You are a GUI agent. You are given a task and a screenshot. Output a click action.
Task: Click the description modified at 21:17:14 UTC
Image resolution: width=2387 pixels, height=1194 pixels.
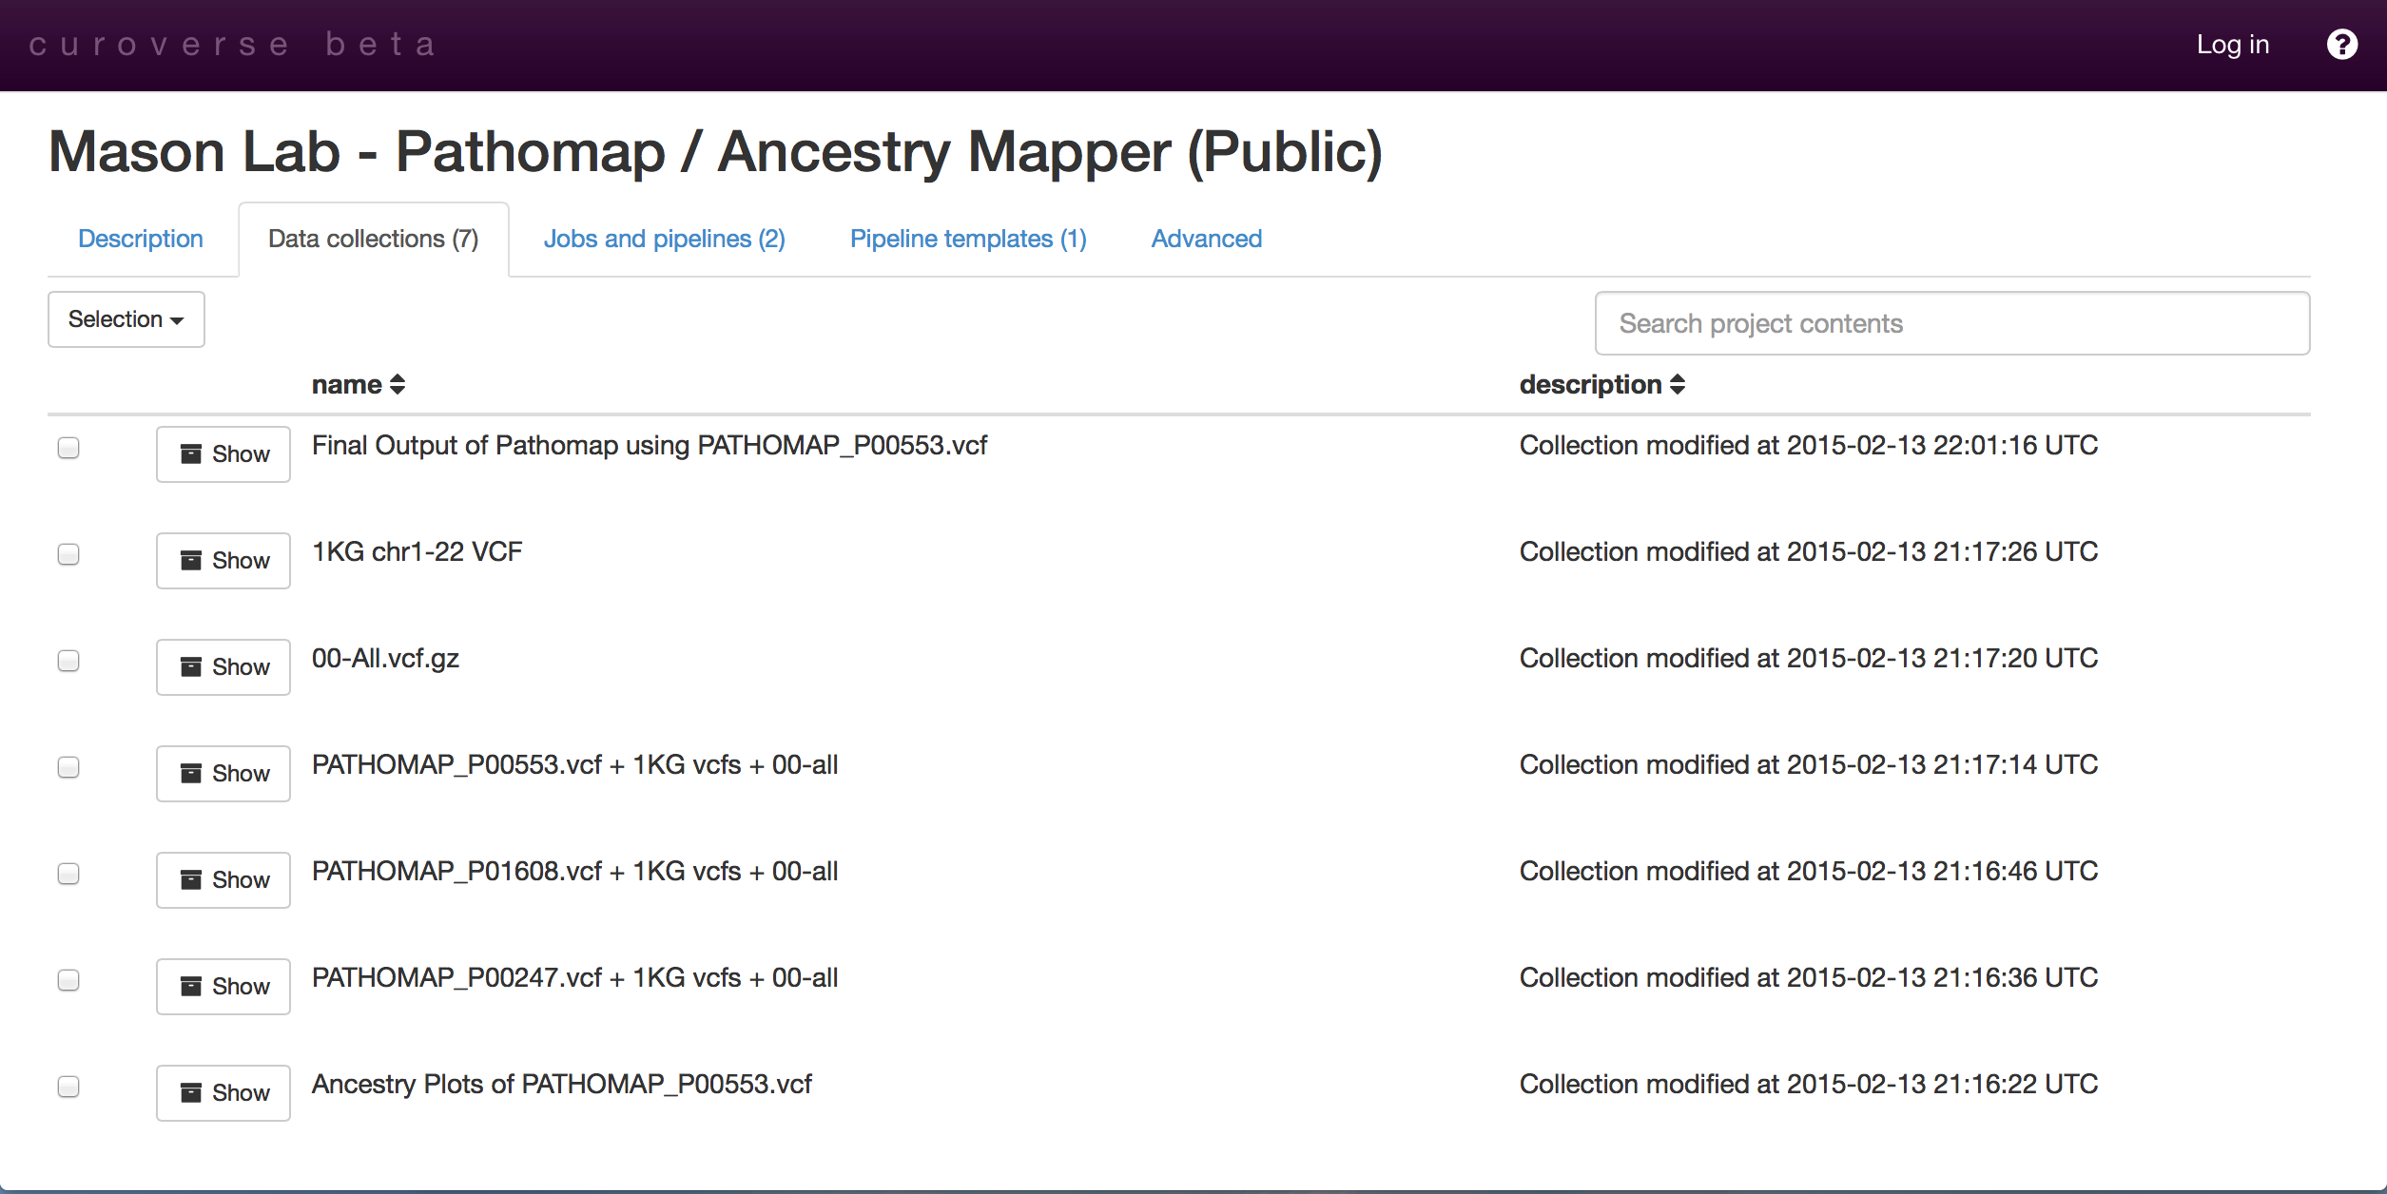coord(1809,764)
